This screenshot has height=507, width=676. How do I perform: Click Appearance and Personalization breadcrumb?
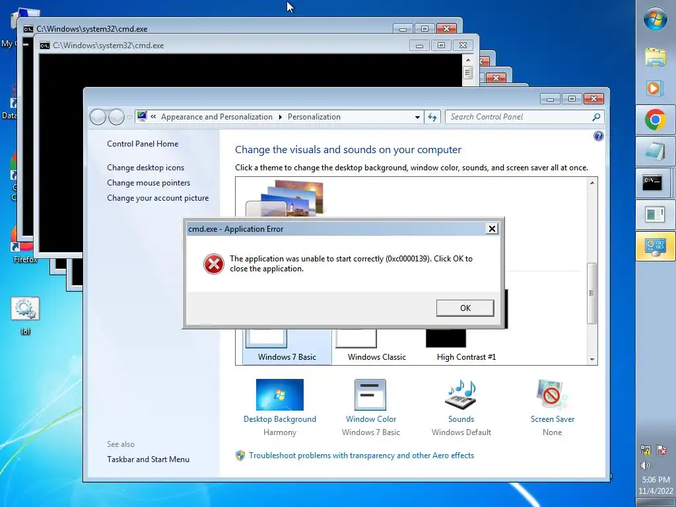point(217,117)
